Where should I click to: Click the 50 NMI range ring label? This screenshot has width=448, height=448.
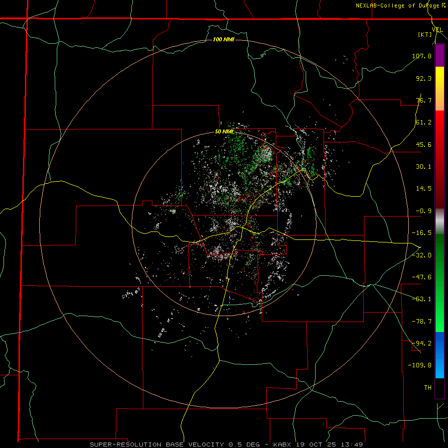224,132
